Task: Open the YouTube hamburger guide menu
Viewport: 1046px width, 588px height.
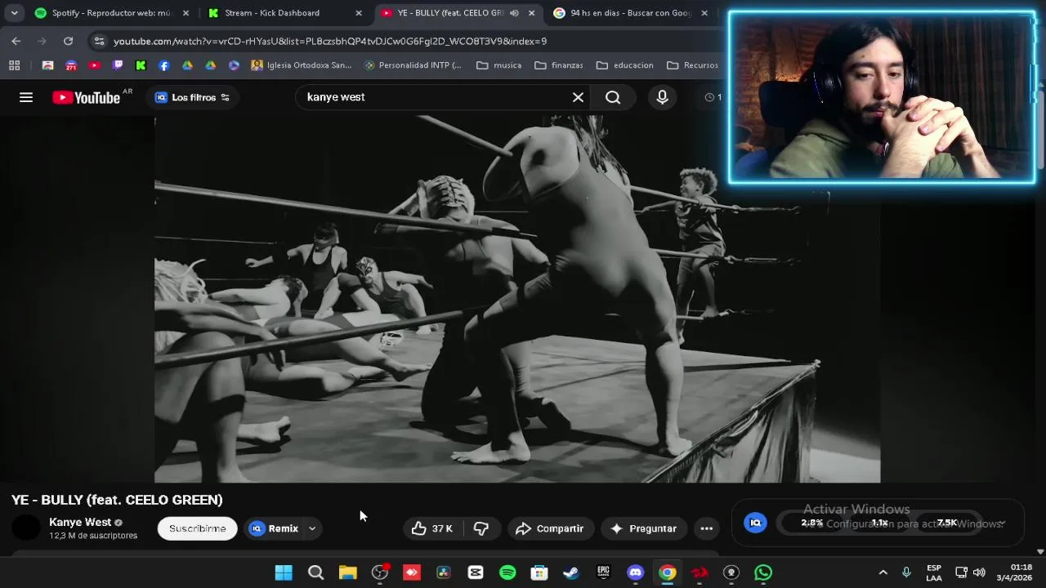Action: pyautogui.click(x=26, y=97)
